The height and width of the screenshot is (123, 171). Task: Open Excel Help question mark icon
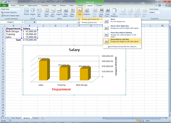pos(159,5)
